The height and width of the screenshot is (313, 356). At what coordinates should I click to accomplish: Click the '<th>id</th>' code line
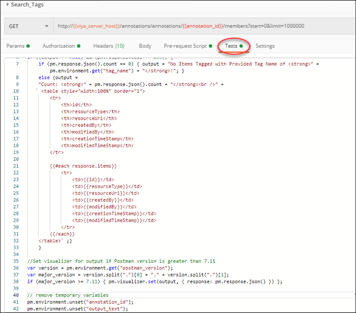click(76, 105)
